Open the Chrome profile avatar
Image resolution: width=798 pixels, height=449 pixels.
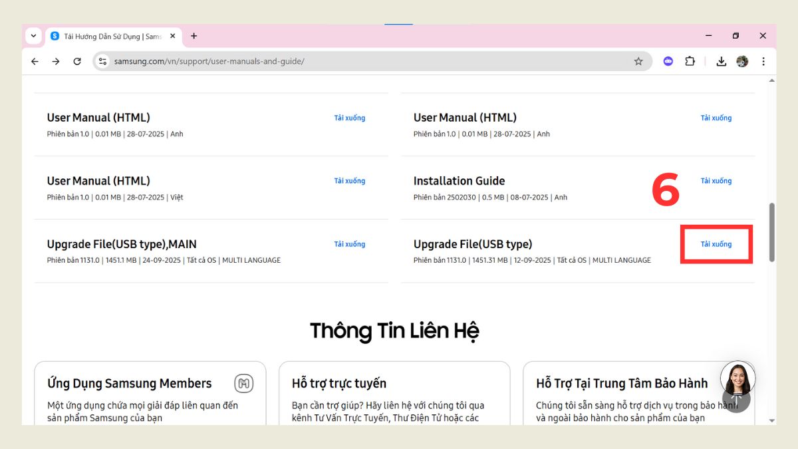pyautogui.click(x=742, y=61)
